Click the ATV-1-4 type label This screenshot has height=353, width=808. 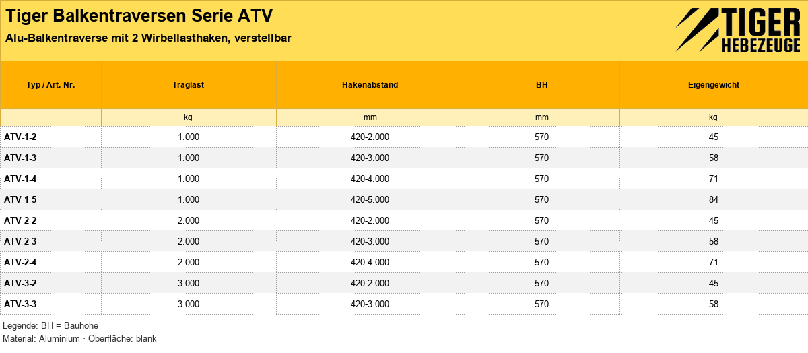tap(20, 179)
